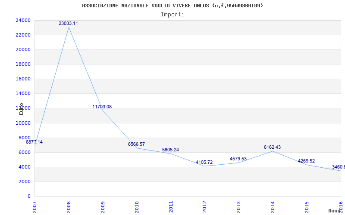
Task: Click the Anno x-axis title
Action: 334,211
